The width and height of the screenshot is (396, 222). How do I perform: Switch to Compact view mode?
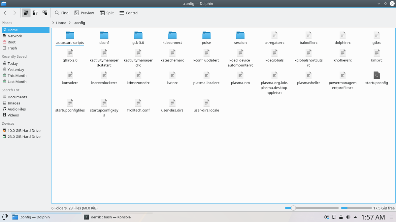tap(35, 13)
